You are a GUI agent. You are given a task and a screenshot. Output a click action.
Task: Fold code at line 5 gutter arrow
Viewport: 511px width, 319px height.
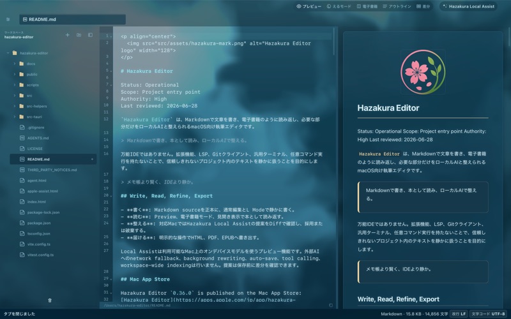pos(111,71)
